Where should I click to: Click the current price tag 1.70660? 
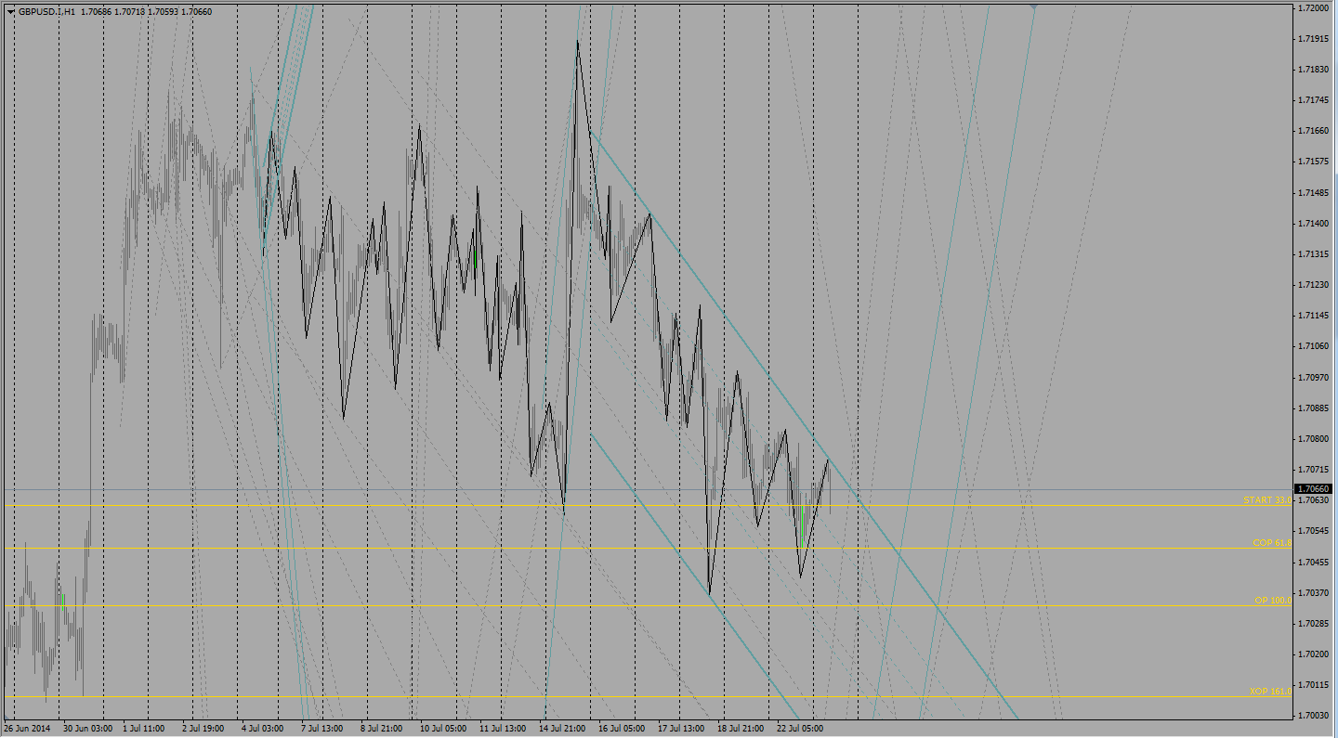click(1314, 489)
